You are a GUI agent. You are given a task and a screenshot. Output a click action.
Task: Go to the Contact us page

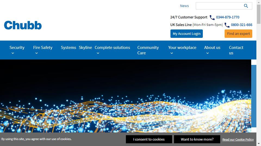(236, 50)
